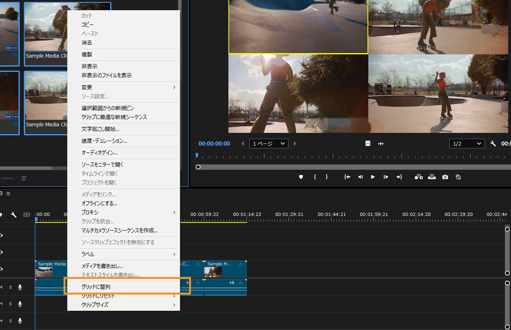511x330 pixels.
Task: Select the bottom-left multicam angle preview
Action: coord(298,93)
